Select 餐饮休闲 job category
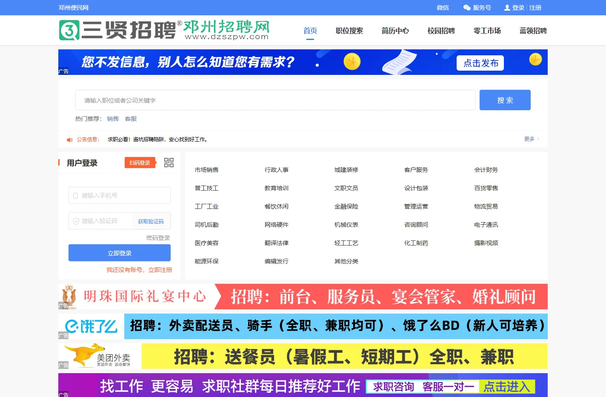Viewport: 606px width, 397px height. tap(277, 206)
